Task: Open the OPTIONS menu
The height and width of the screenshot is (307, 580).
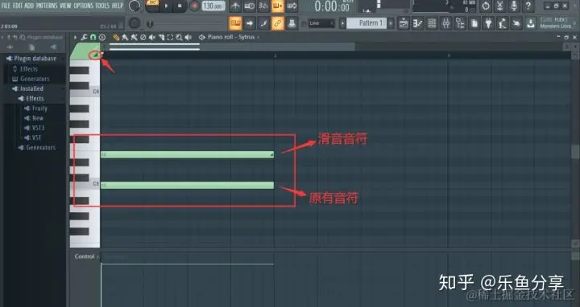Action: pos(83,6)
